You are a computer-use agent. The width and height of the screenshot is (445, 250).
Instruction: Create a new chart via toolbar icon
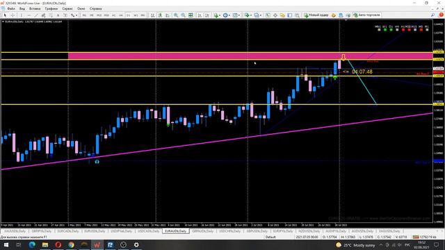[x=247, y=15]
